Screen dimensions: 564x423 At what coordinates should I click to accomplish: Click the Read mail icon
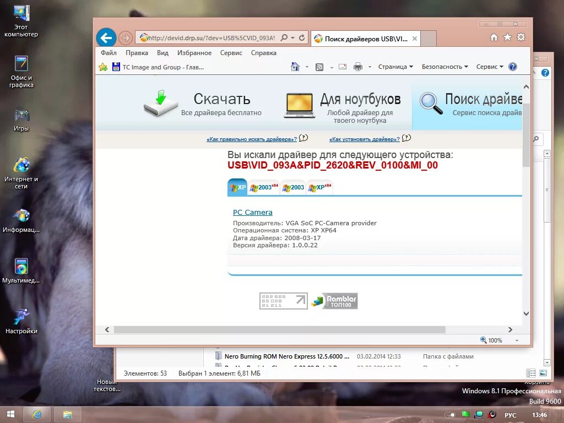(x=343, y=67)
